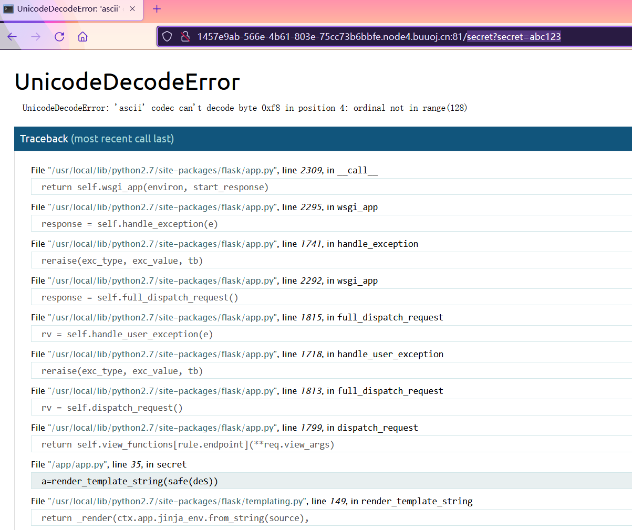632x530 pixels.
Task: Open a new tab with plus button
Action: point(157,9)
